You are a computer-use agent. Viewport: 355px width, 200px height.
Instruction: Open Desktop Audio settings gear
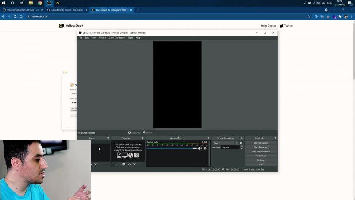click(205, 148)
